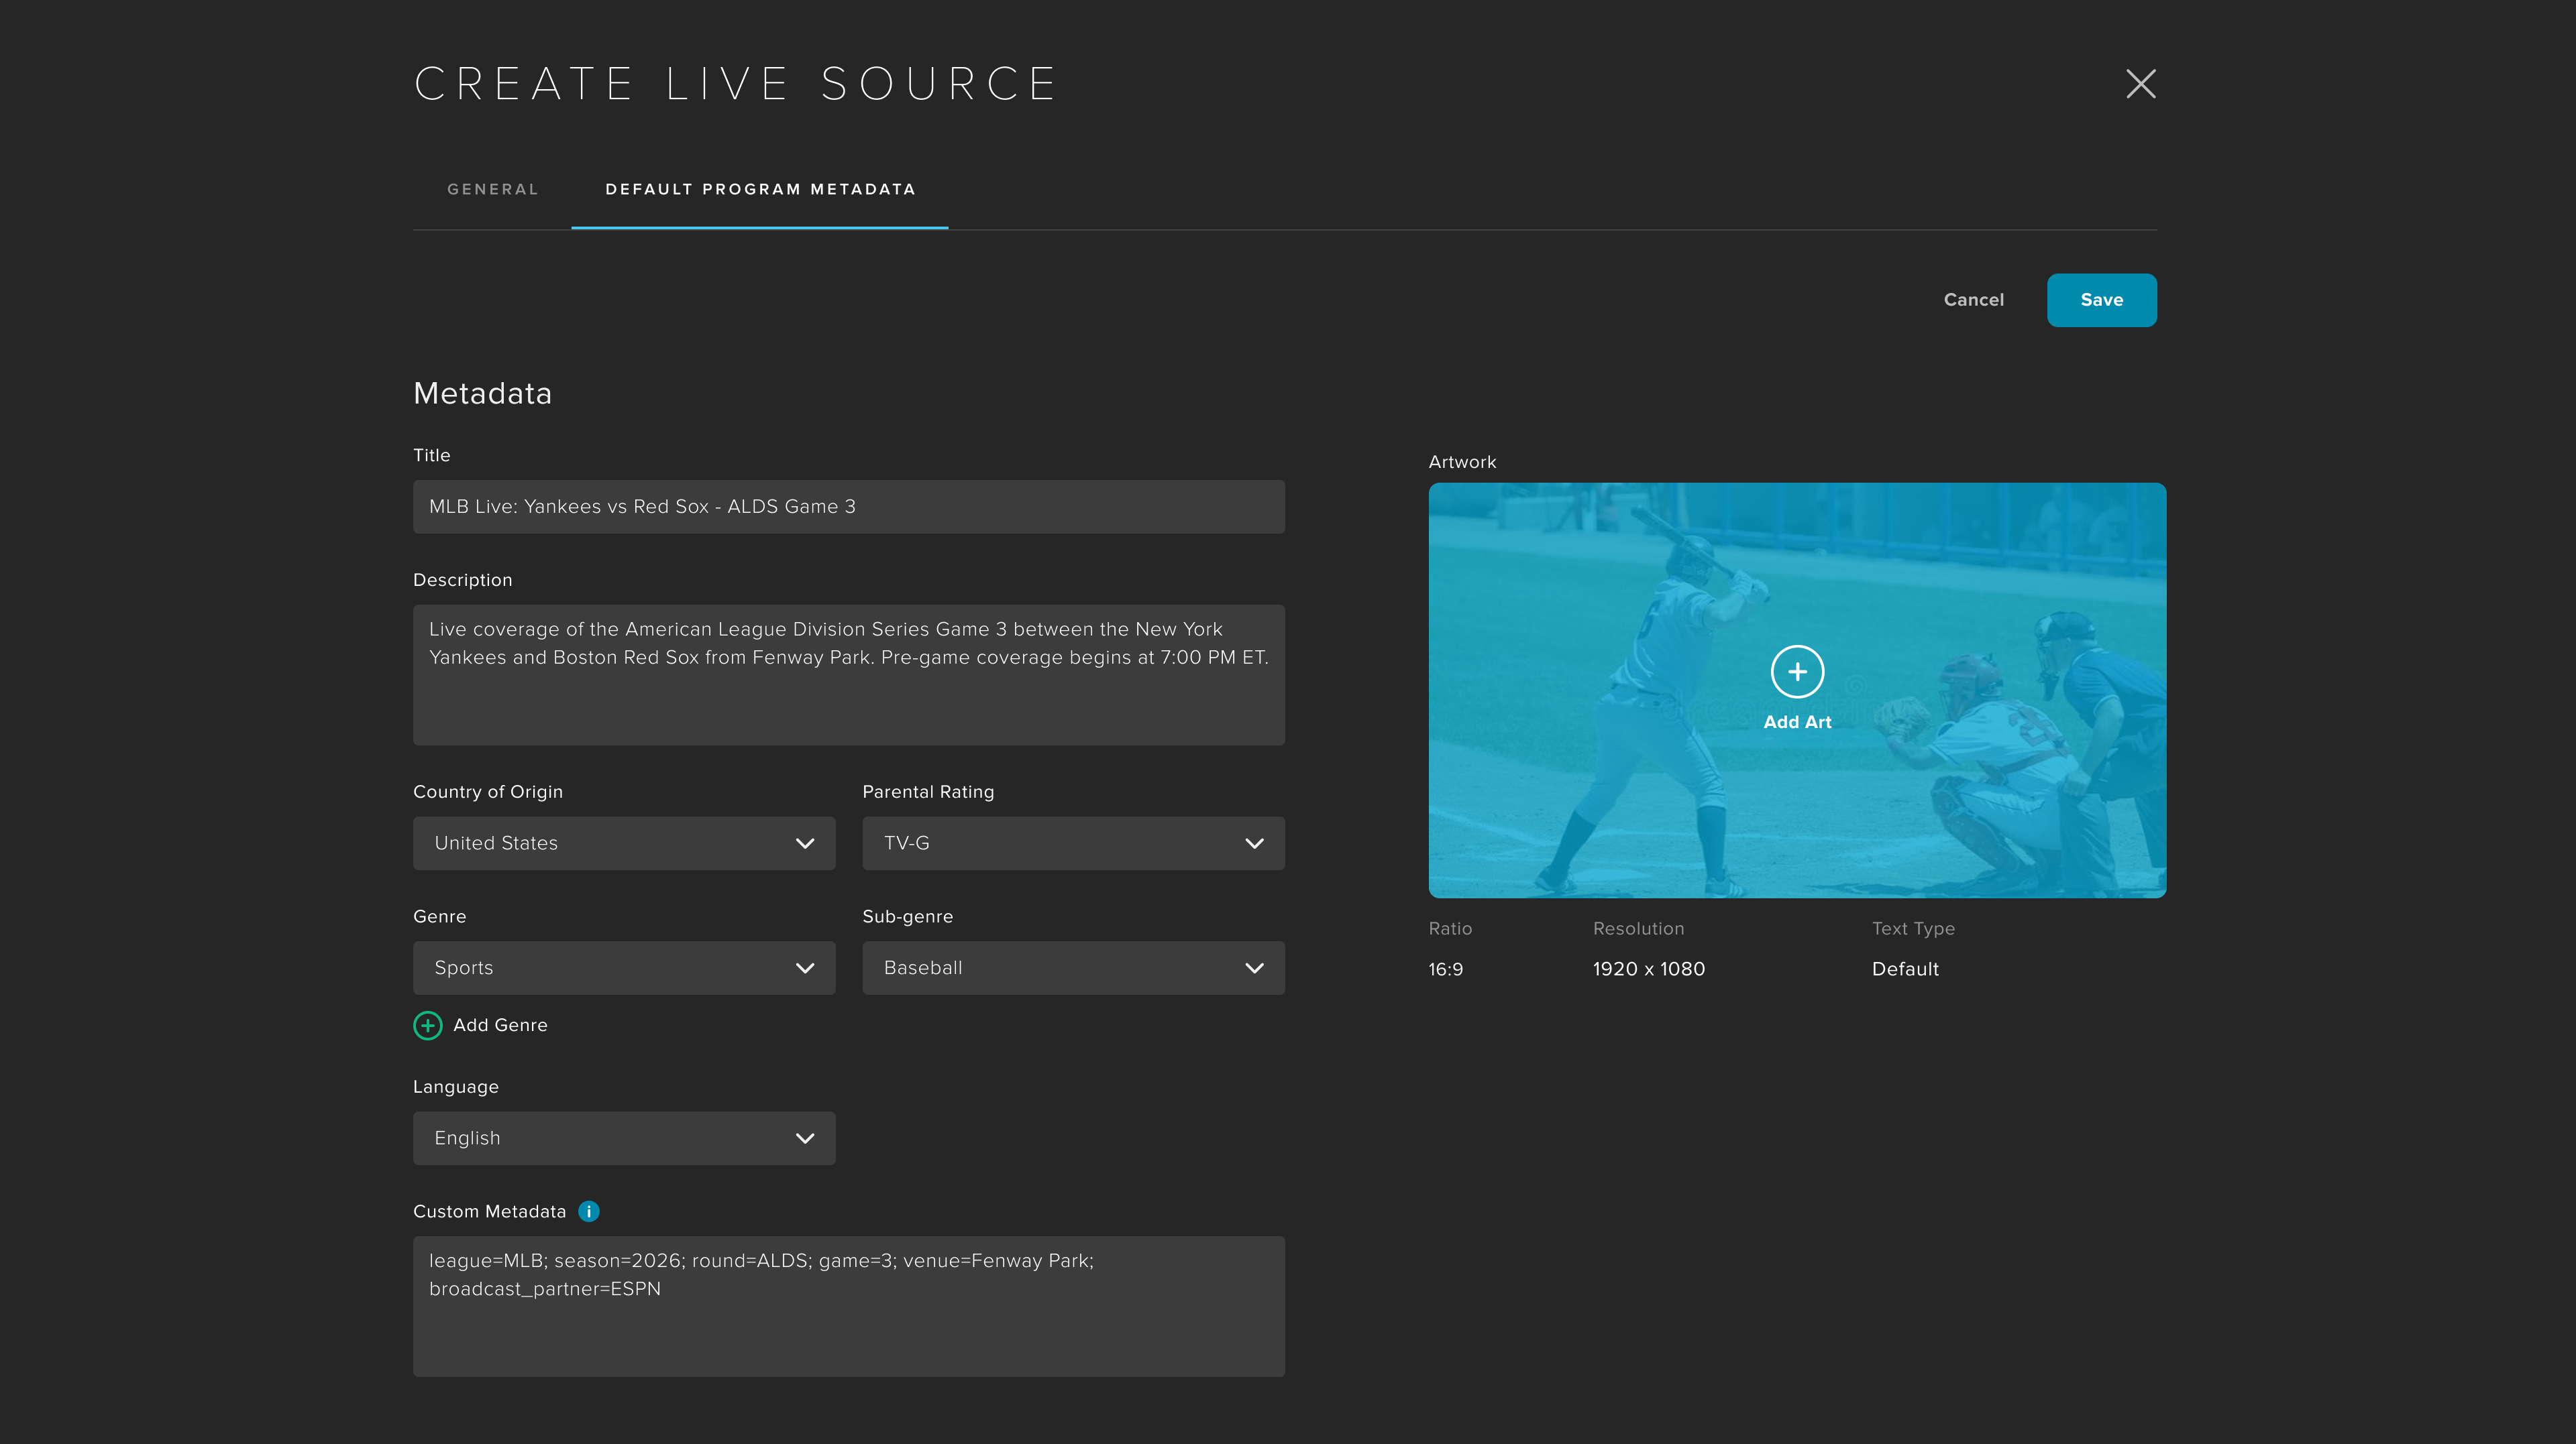Expand the Genre dropdown showing Sports
The image size is (2576, 1444).
pyautogui.click(x=624, y=967)
